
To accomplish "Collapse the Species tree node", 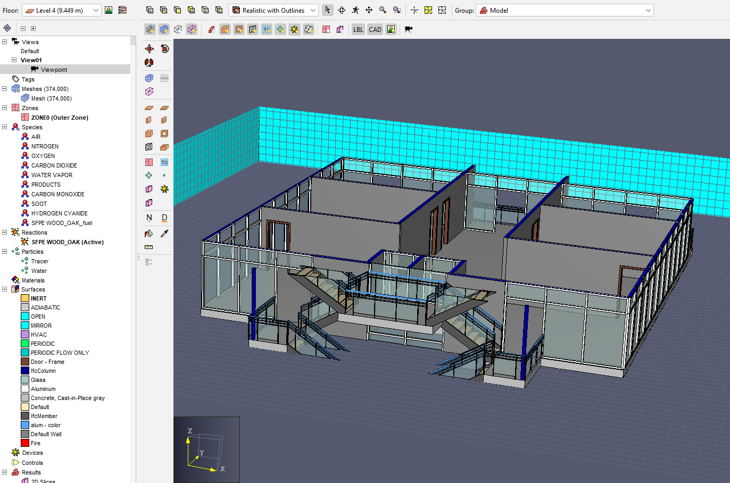I will click(x=5, y=127).
